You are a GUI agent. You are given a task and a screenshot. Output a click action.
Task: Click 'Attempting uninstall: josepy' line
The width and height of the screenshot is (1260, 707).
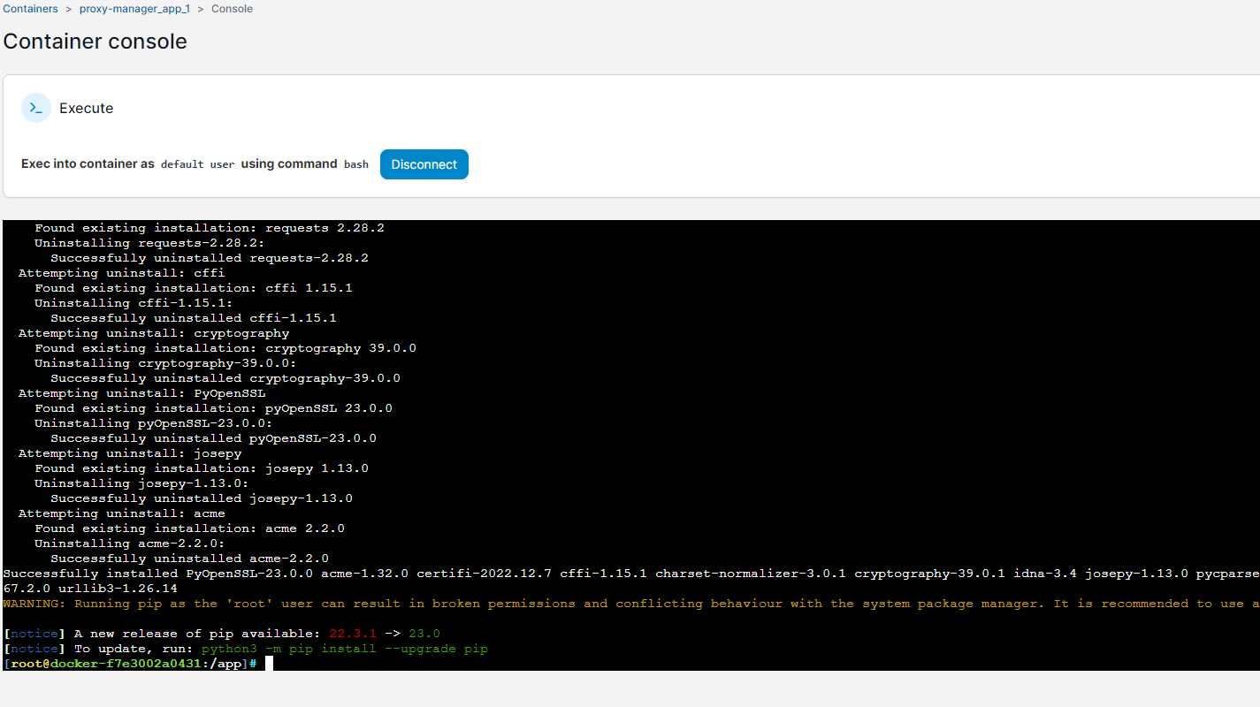[x=130, y=453]
